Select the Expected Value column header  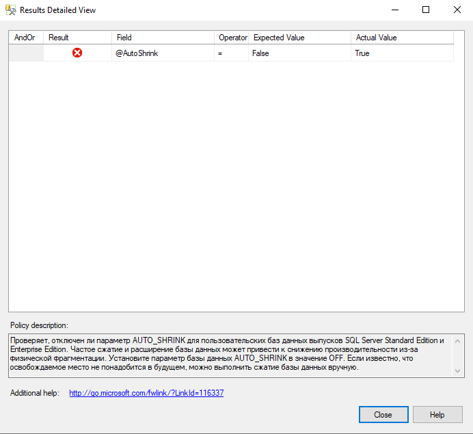(299, 38)
